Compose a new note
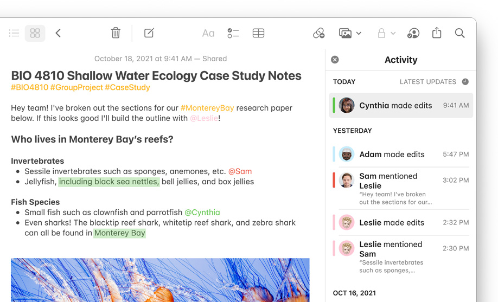 tap(149, 33)
